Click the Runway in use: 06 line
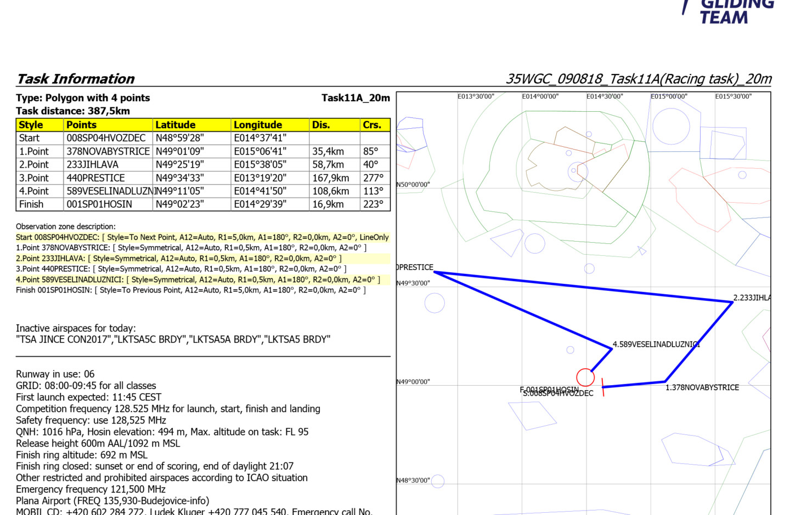This screenshot has height=515, width=790. coord(55,374)
